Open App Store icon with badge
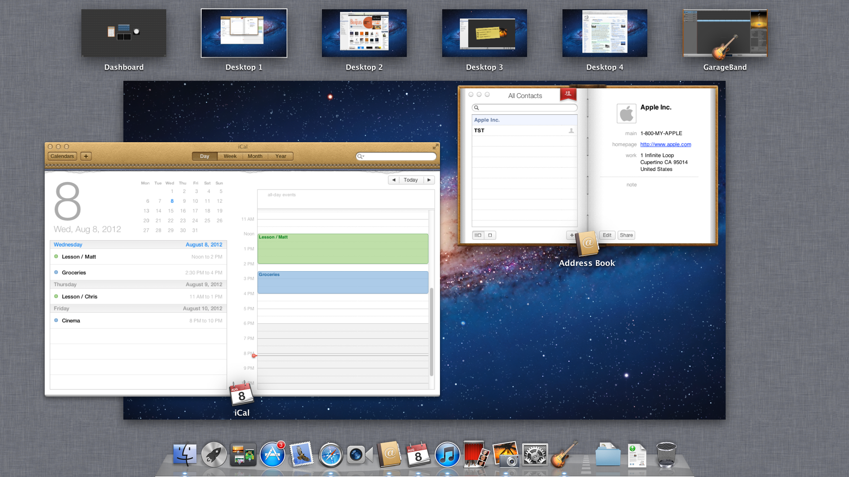 click(272, 454)
